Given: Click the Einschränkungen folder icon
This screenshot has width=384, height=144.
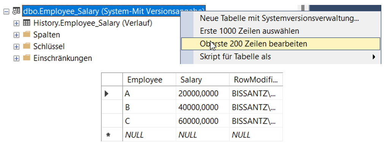Looking at the screenshot, I should click(26, 58).
